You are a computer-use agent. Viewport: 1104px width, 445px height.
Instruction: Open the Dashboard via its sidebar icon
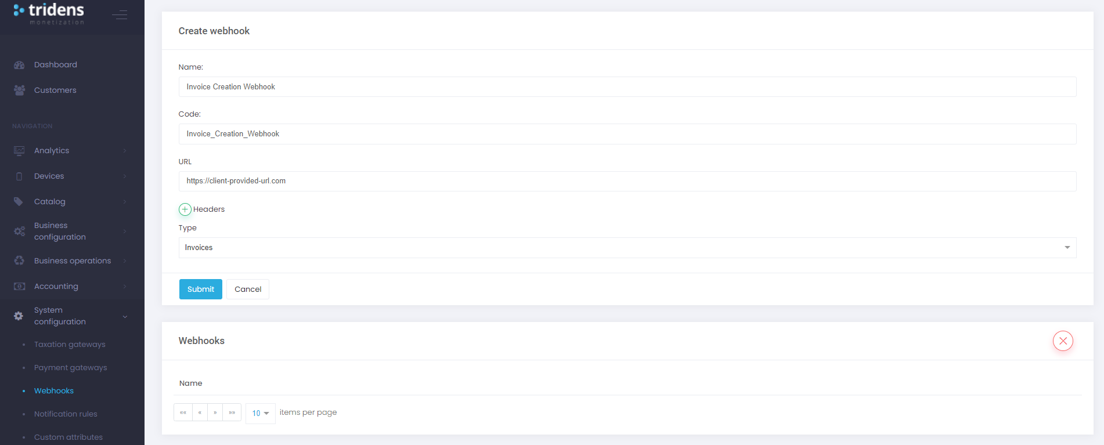pyautogui.click(x=19, y=64)
